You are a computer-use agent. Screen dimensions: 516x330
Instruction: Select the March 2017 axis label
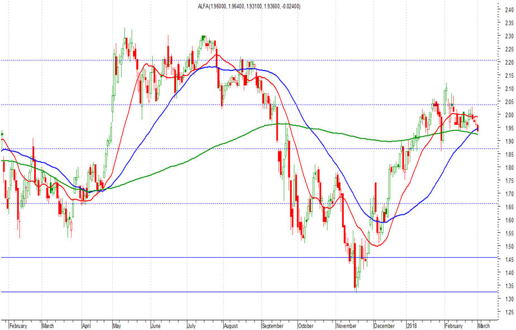pyautogui.click(x=48, y=326)
